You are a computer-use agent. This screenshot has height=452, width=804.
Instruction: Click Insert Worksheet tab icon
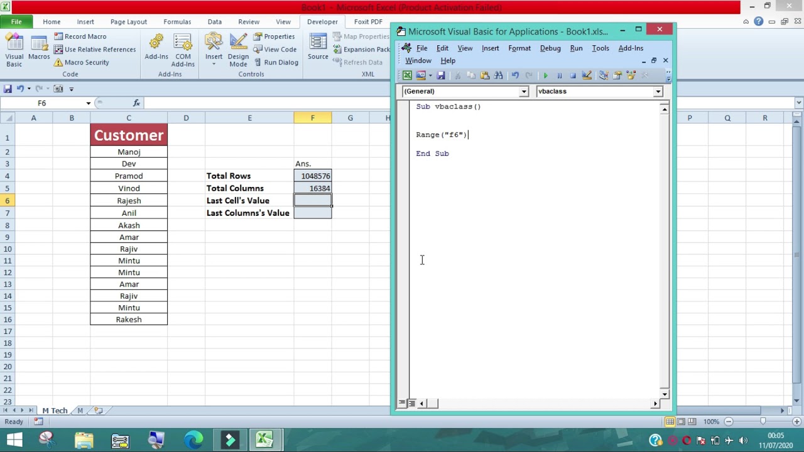click(x=99, y=411)
